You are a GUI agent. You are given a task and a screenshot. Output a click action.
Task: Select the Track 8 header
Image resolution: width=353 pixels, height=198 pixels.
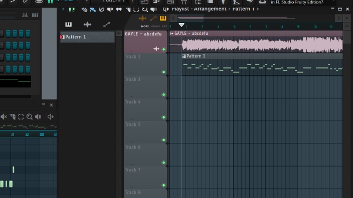point(145,193)
